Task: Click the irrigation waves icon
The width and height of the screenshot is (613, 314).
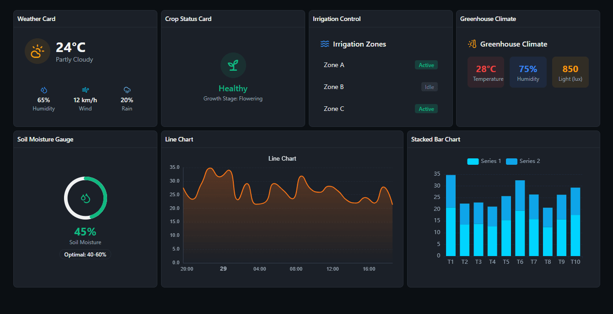Action: pyautogui.click(x=325, y=44)
